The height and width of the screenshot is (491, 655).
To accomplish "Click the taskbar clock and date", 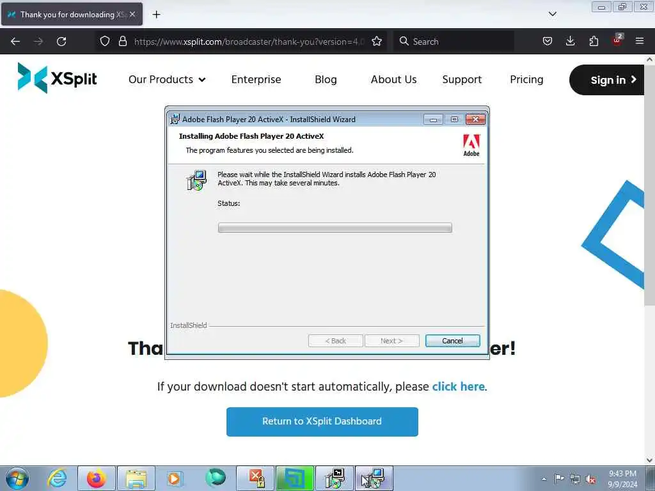I will click(622, 479).
